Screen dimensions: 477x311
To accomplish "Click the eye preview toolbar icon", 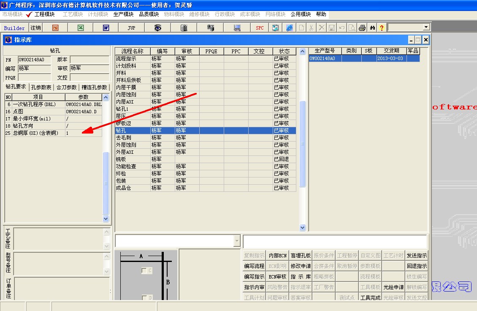I will coord(157,28).
